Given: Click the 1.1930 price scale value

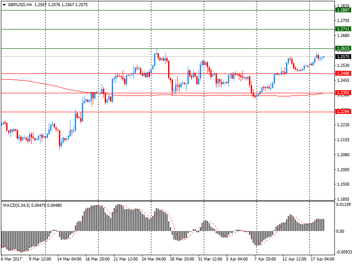Looking at the screenshot, I should pyautogui.click(x=343, y=184).
